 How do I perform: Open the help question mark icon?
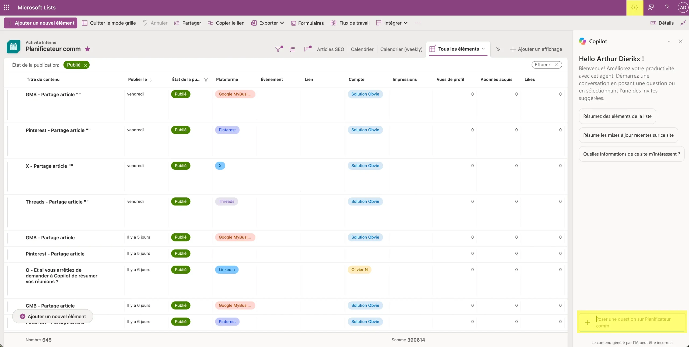pyautogui.click(x=667, y=7)
